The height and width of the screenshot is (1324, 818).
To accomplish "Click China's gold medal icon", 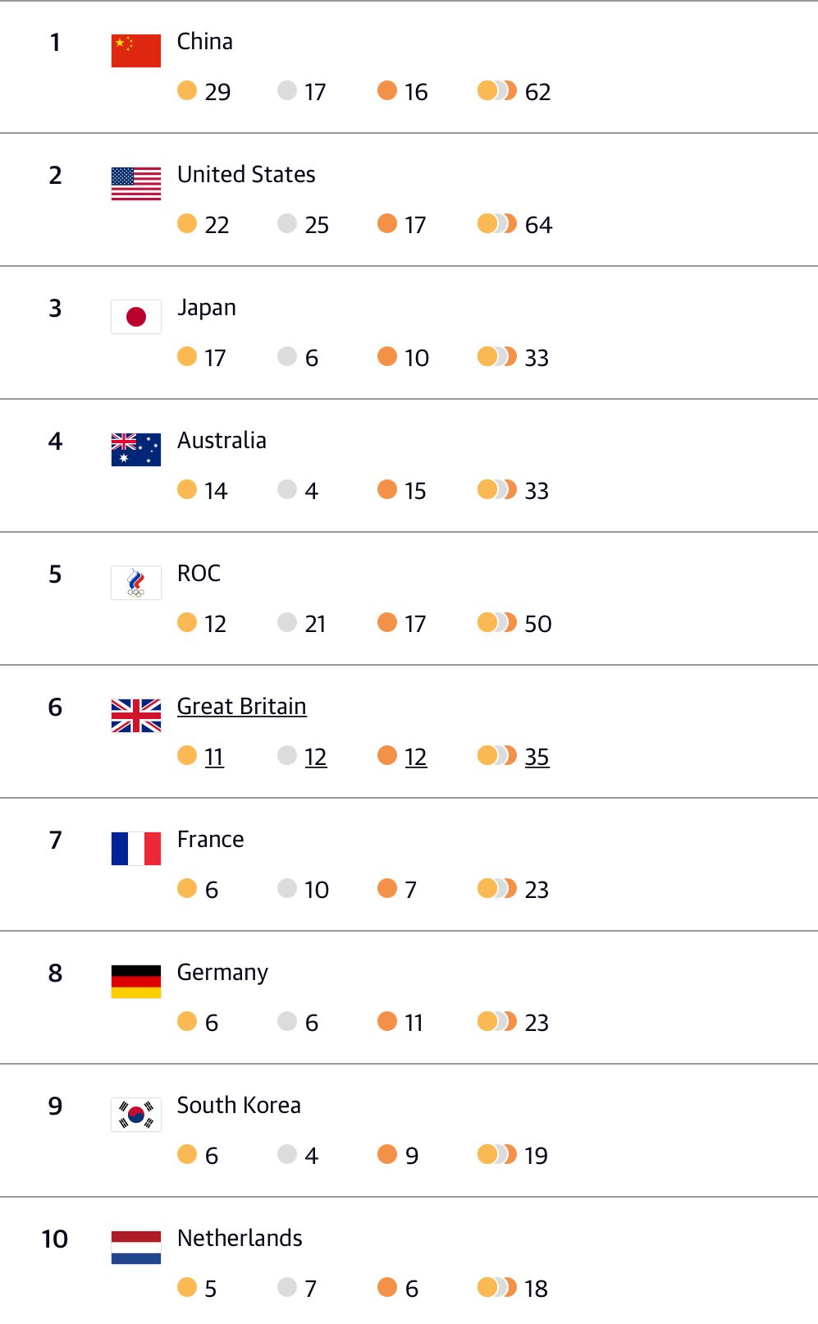I will click(x=187, y=90).
